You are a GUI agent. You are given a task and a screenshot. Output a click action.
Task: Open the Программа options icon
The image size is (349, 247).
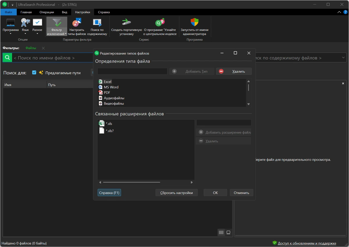pyautogui.click(x=11, y=22)
